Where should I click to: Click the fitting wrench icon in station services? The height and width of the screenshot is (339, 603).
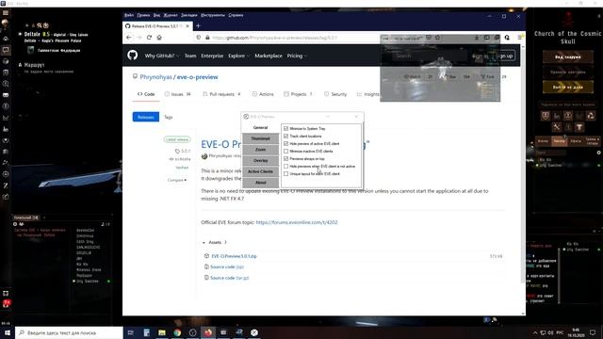(x=557, y=127)
